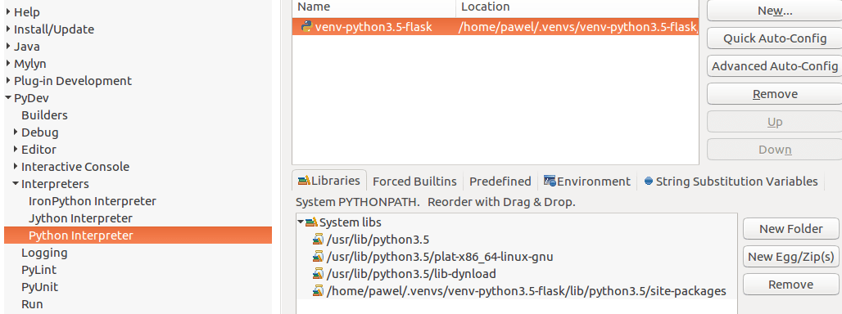The image size is (842, 314).
Task: Click the Advanced Auto-Config button
Action: click(x=775, y=66)
